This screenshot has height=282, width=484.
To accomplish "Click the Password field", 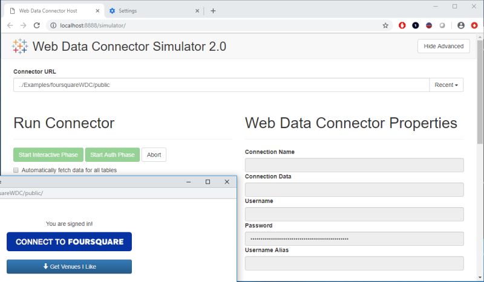I will (x=354, y=239).
